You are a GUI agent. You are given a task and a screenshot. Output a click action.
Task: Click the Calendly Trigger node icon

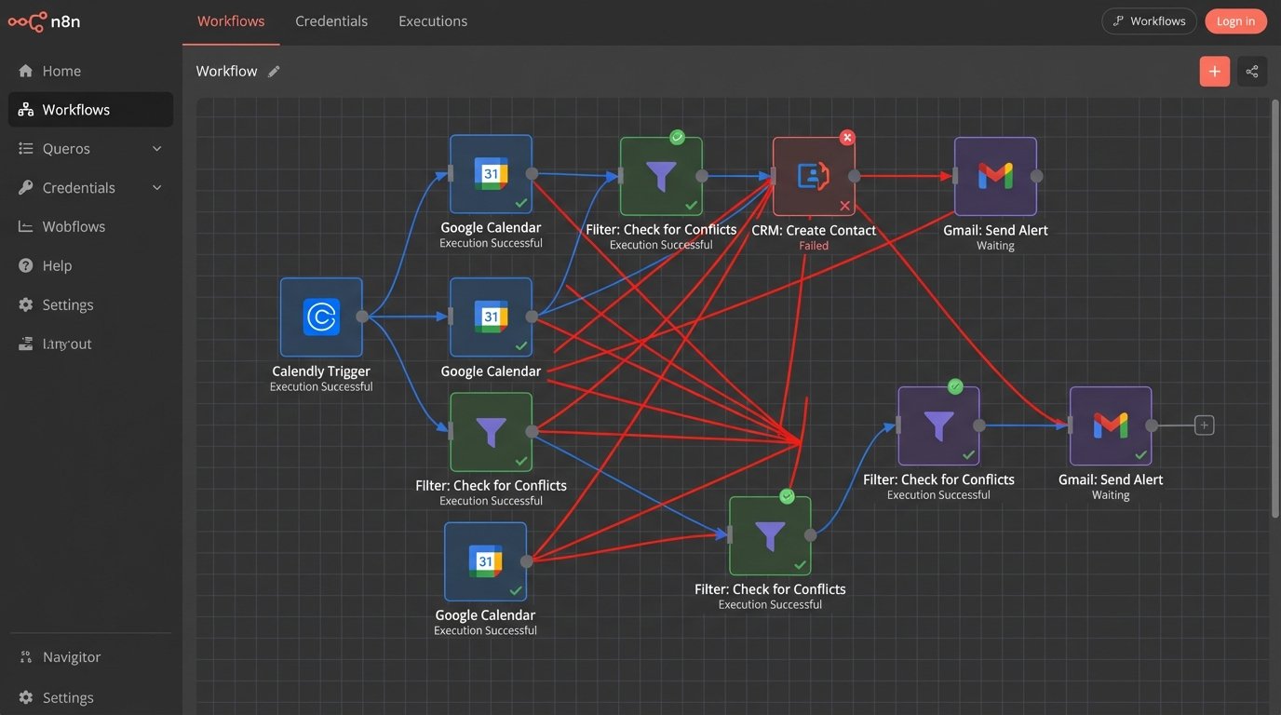click(x=321, y=317)
